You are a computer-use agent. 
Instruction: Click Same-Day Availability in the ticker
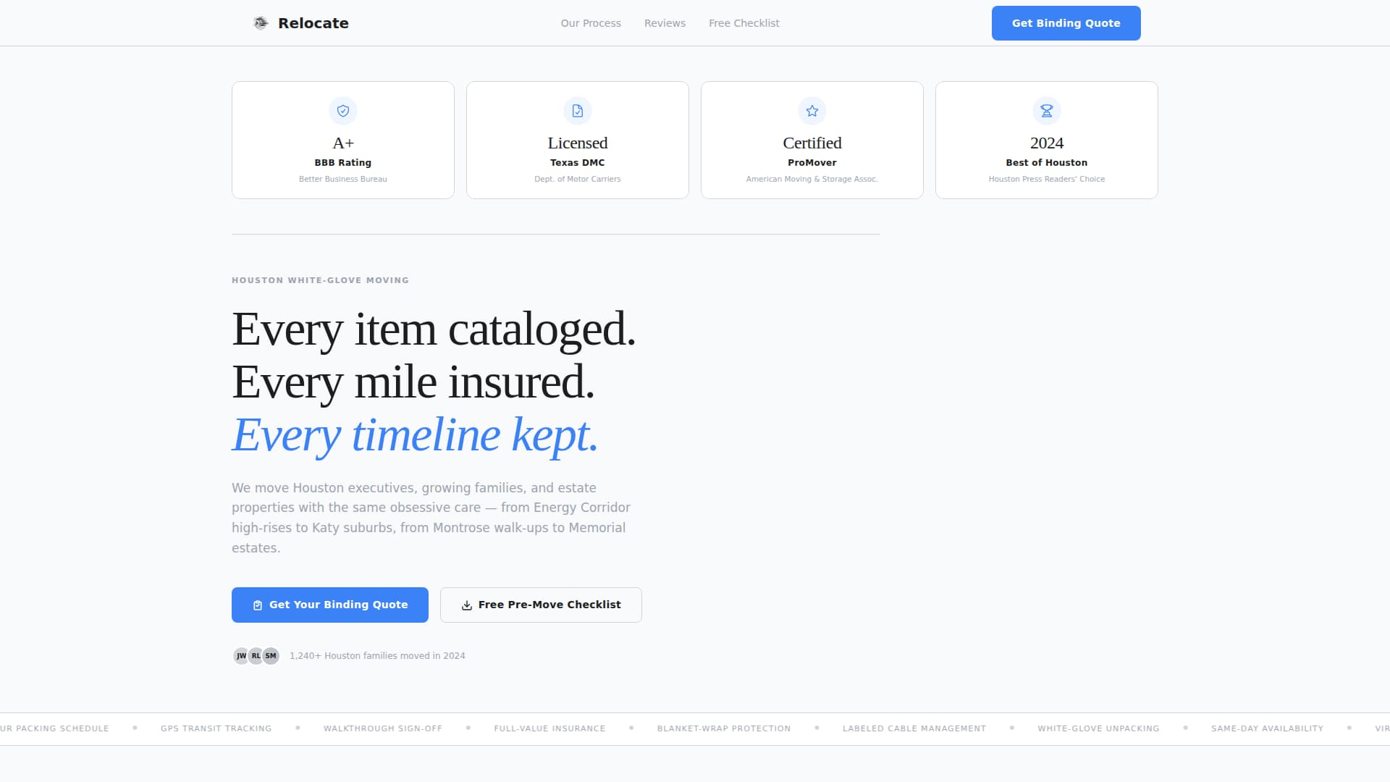(x=1267, y=728)
